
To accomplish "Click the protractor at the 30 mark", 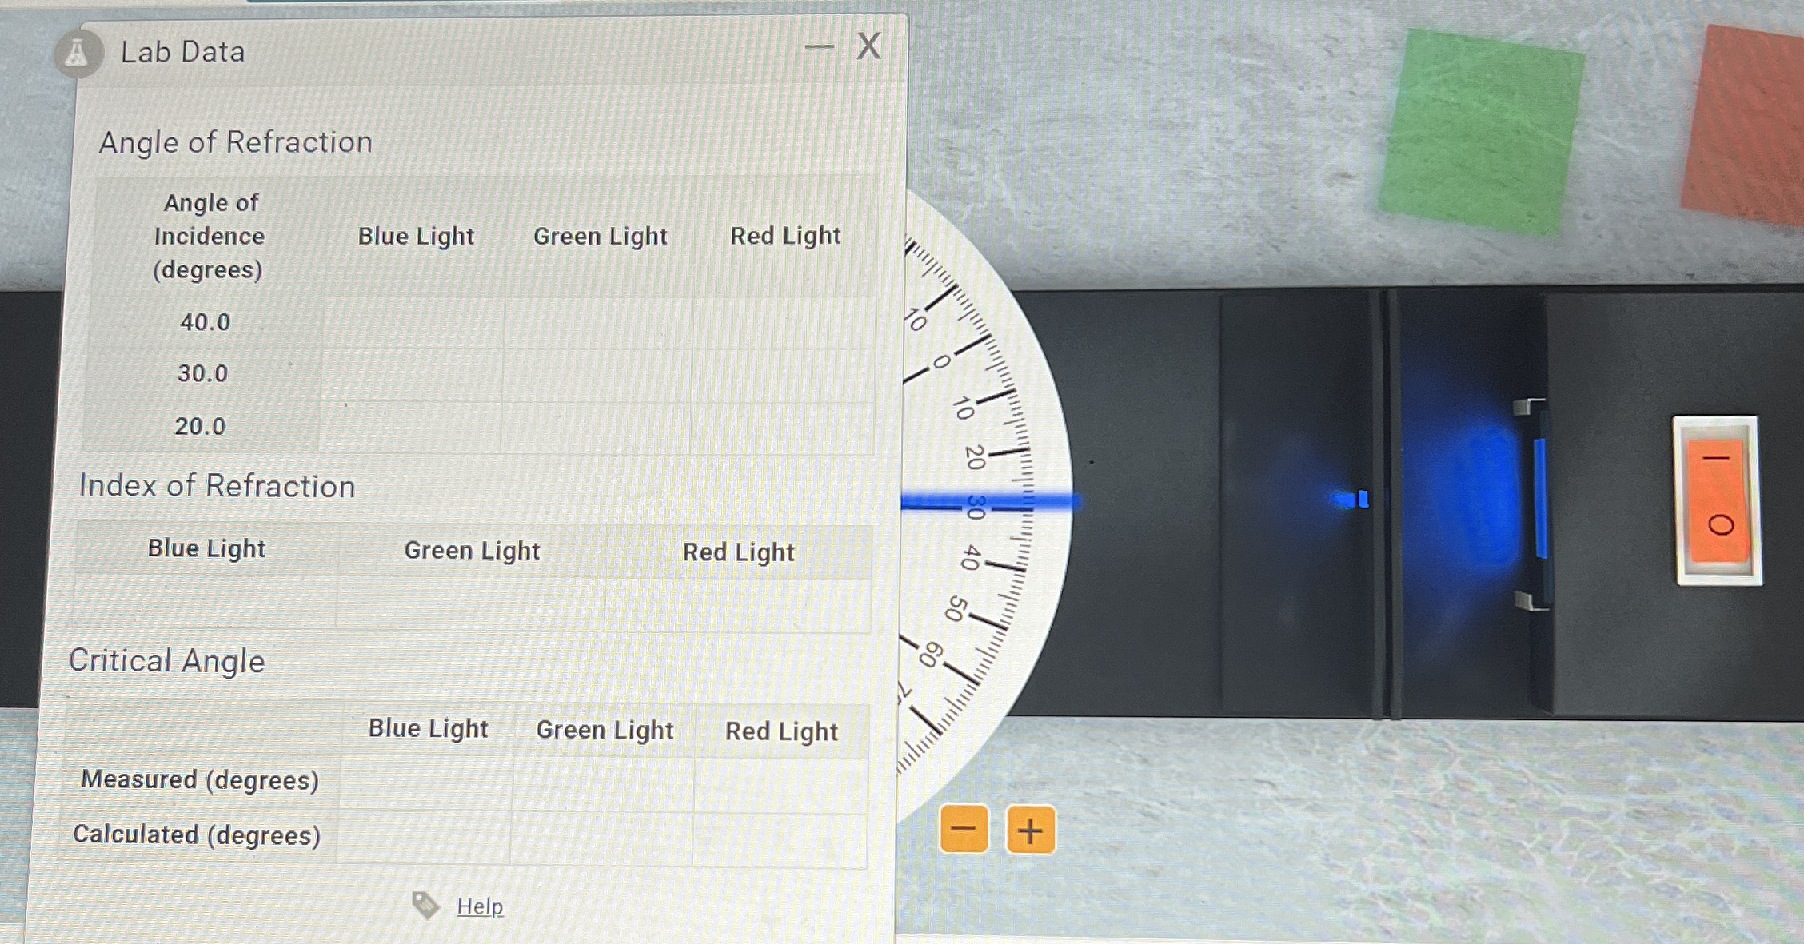I will click(976, 507).
